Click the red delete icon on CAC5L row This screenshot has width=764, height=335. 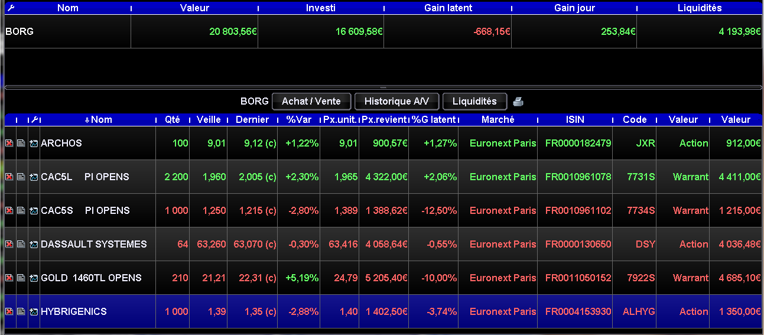coord(9,177)
